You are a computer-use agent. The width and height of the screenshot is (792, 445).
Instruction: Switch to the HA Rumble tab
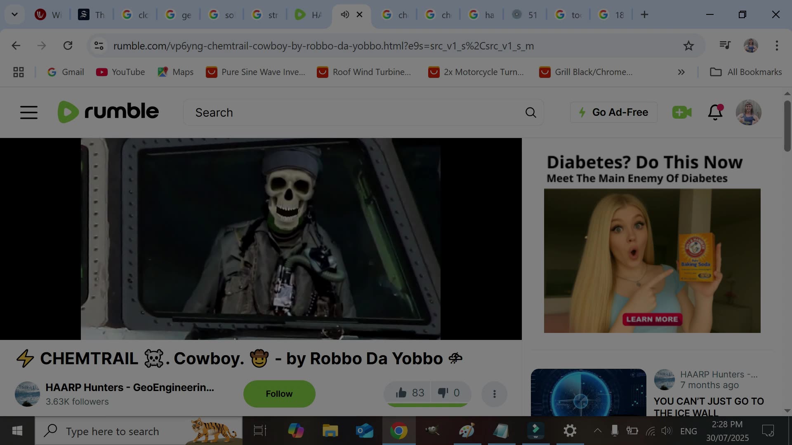pyautogui.click(x=309, y=15)
